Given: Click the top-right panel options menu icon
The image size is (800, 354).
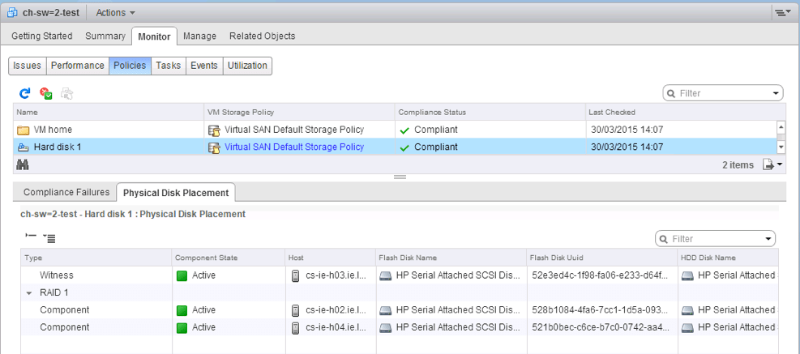Looking at the screenshot, I should [x=781, y=13].
